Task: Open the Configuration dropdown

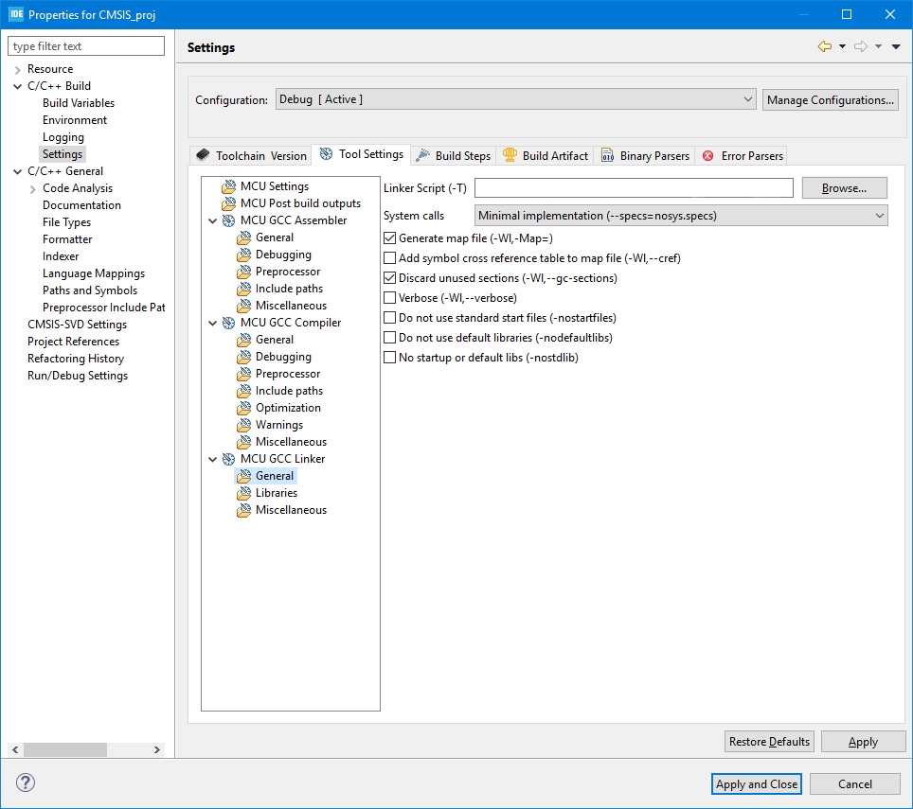Action: [x=515, y=99]
